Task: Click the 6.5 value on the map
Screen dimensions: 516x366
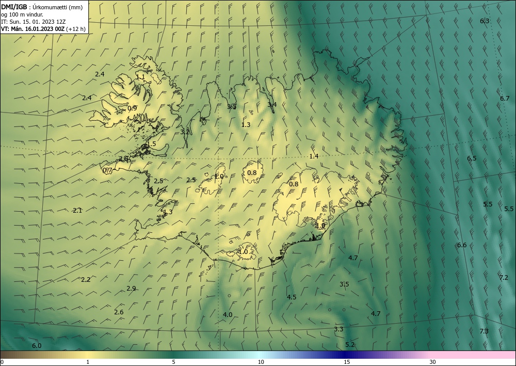Action: [472, 158]
